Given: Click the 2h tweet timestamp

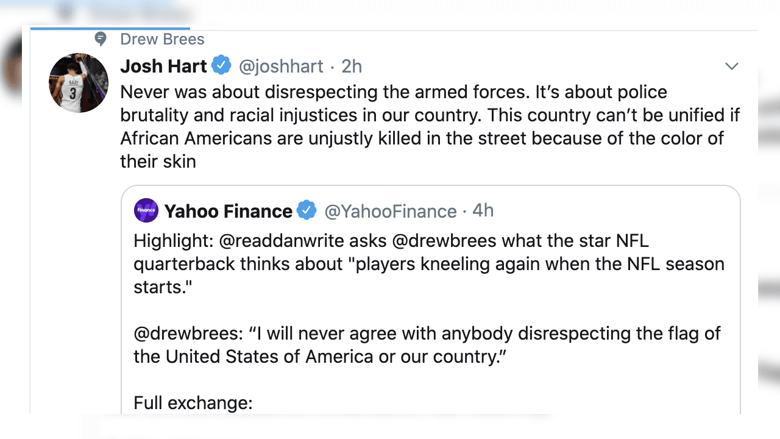Looking at the screenshot, I should (x=352, y=66).
